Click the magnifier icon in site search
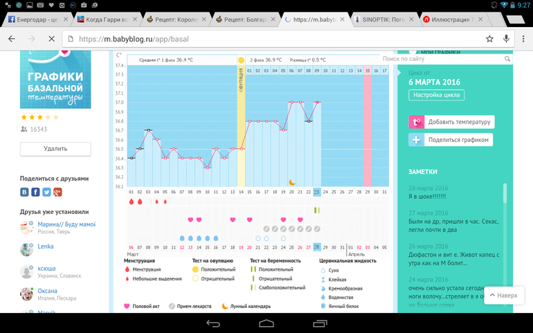This screenshot has width=533, height=333. coord(507,60)
